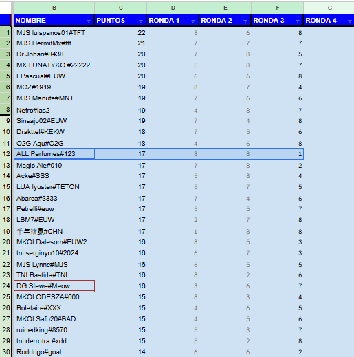Select cell MJS luispanos01#TFT
354x357 pixels.
(54, 33)
